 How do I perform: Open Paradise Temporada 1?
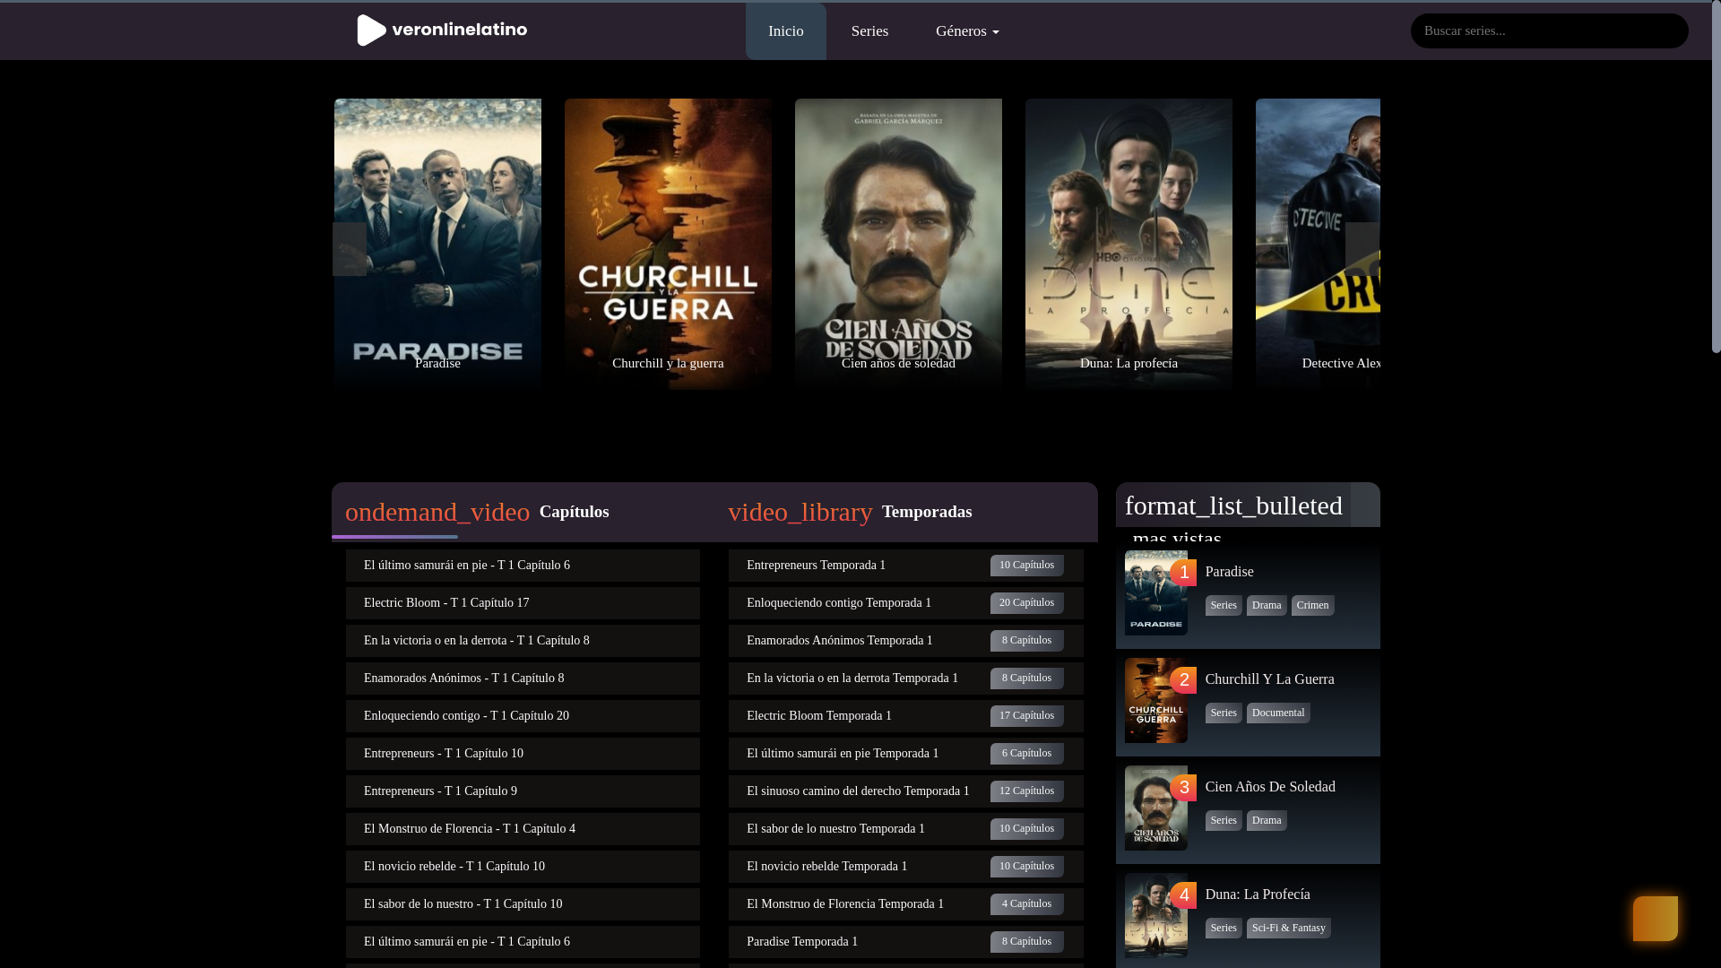pos(905,942)
